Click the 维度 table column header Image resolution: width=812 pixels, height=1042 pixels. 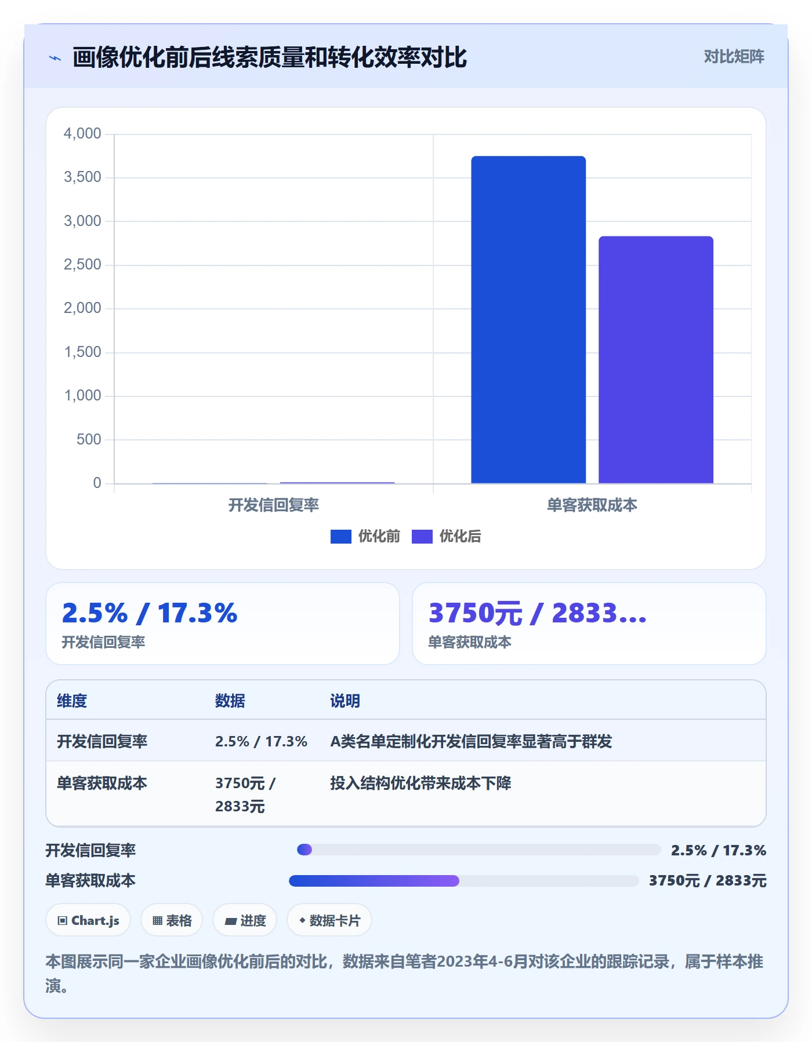[72, 701]
